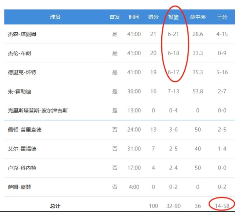Click total shooting value 32-90
Viewport: 235px width, 212px height.
pos(174,206)
